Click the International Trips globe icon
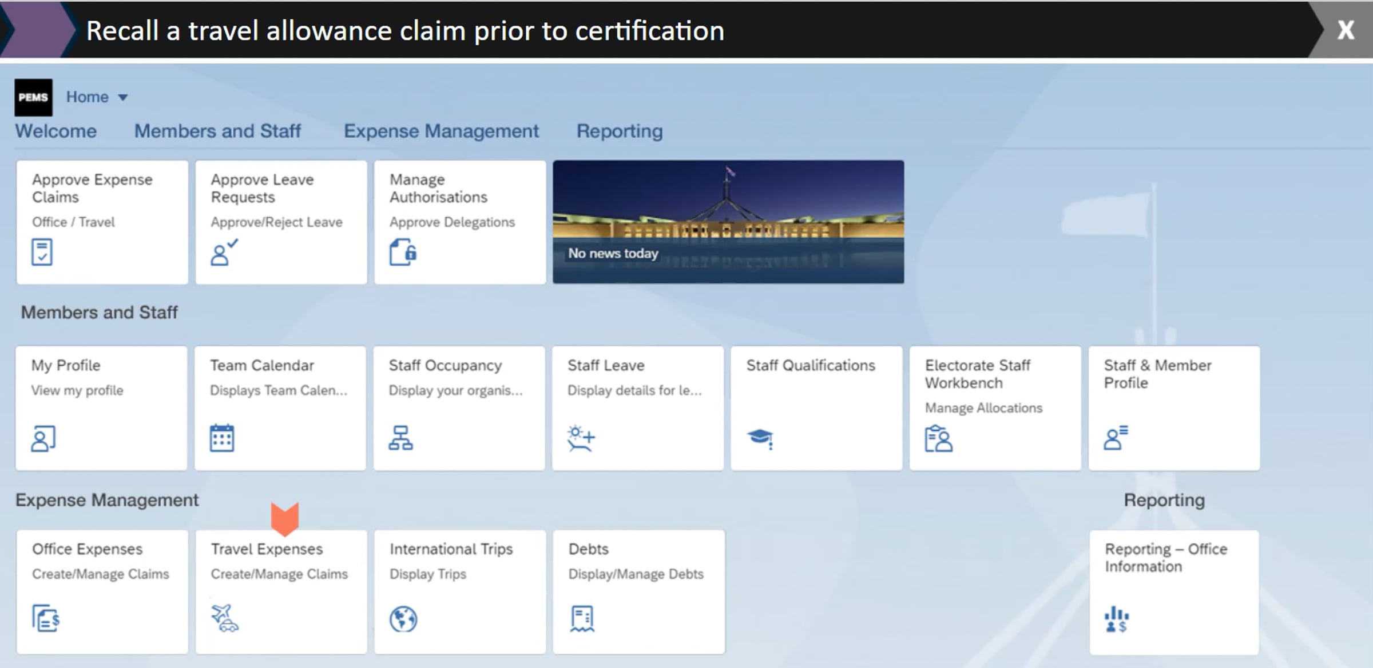The width and height of the screenshot is (1373, 668). pyautogui.click(x=403, y=619)
